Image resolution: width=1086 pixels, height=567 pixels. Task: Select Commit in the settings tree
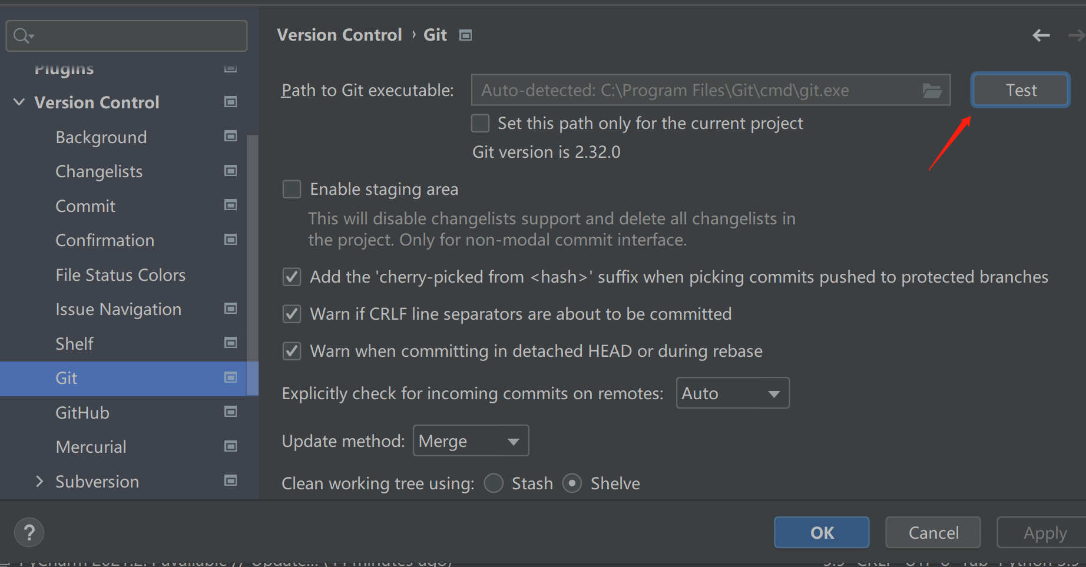[x=85, y=206]
